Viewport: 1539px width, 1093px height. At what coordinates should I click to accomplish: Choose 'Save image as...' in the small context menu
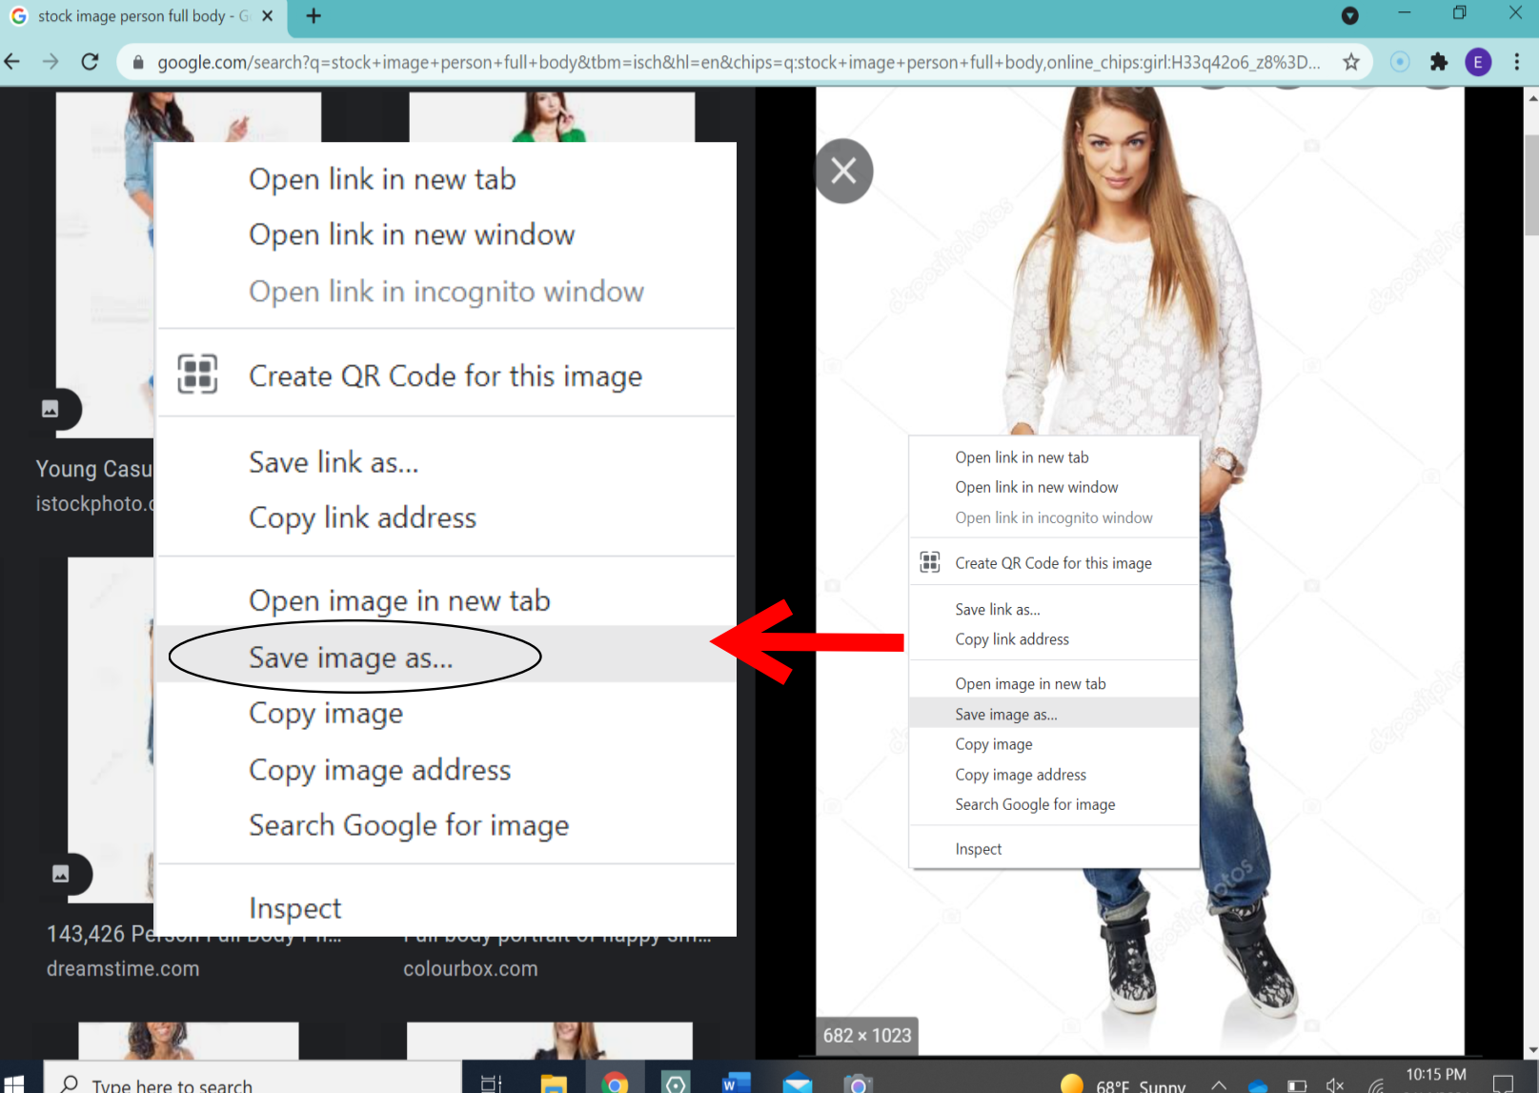(x=1054, y=714)
